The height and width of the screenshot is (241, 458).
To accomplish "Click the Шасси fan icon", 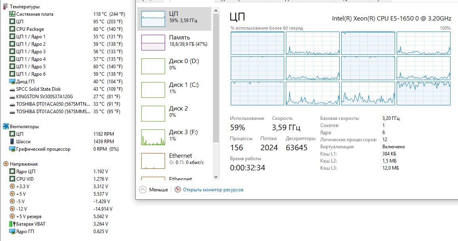I will (x=12, y=142).
